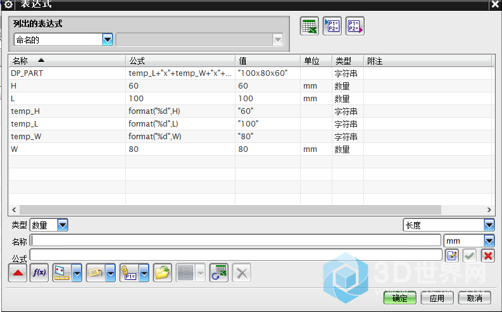Click the open folder icon
The image size is (502, 312).
pyautogui.click(x=163, y=273)
